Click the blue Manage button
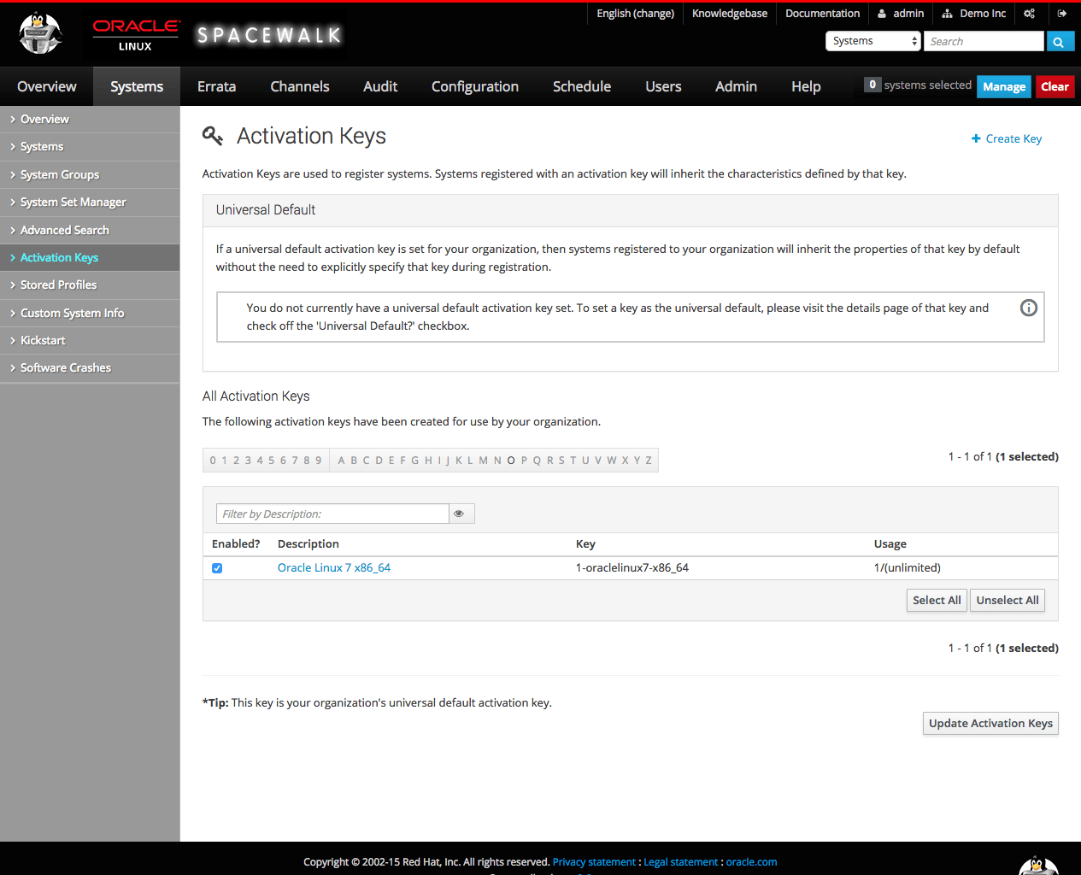 click(1004, 86)
